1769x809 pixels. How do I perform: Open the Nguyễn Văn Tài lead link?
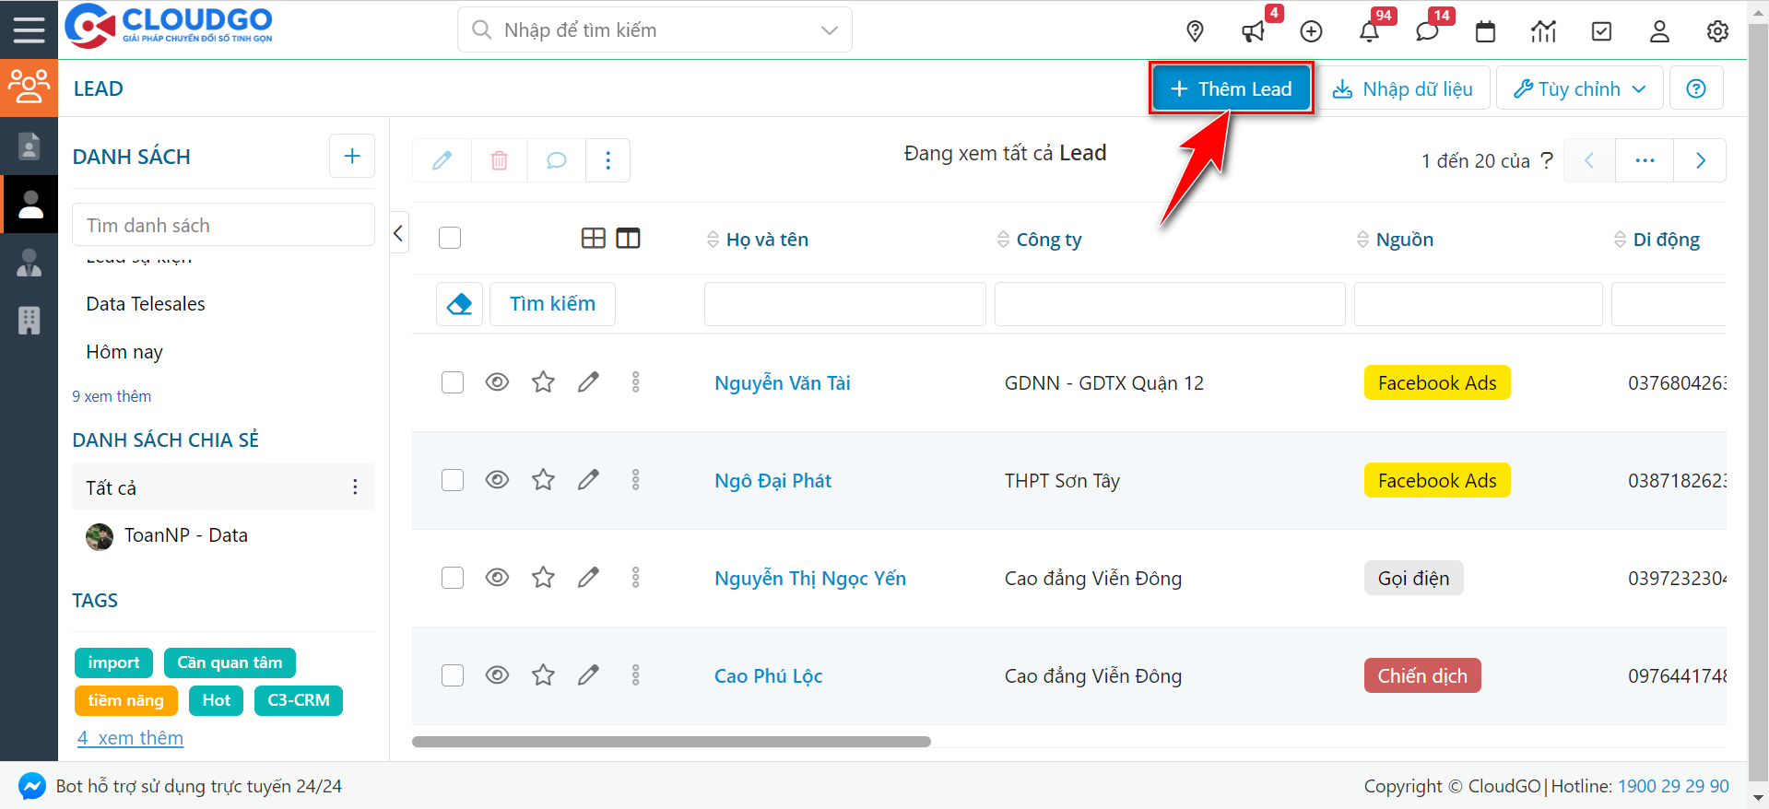tap(782, 382)
